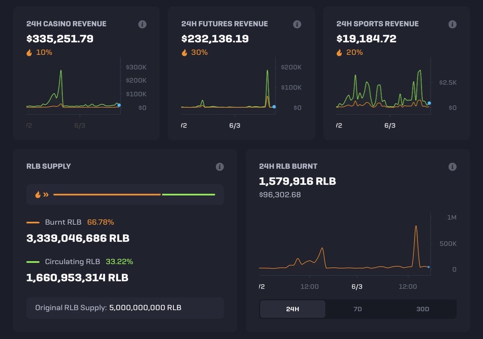Click 24H RLB BURNT heading
Viewport: 483px width, 339px height.
pos(288,166)
